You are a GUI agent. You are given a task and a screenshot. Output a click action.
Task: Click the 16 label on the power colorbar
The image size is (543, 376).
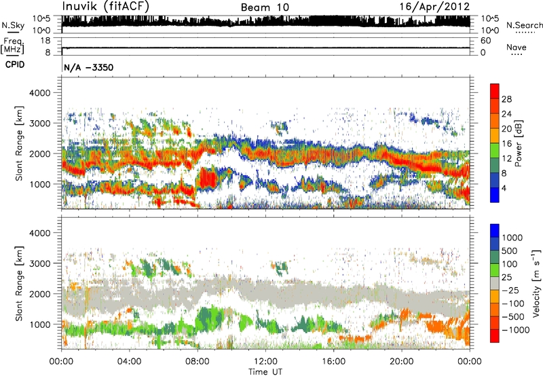pyautogui.click(x=506, y=144)
